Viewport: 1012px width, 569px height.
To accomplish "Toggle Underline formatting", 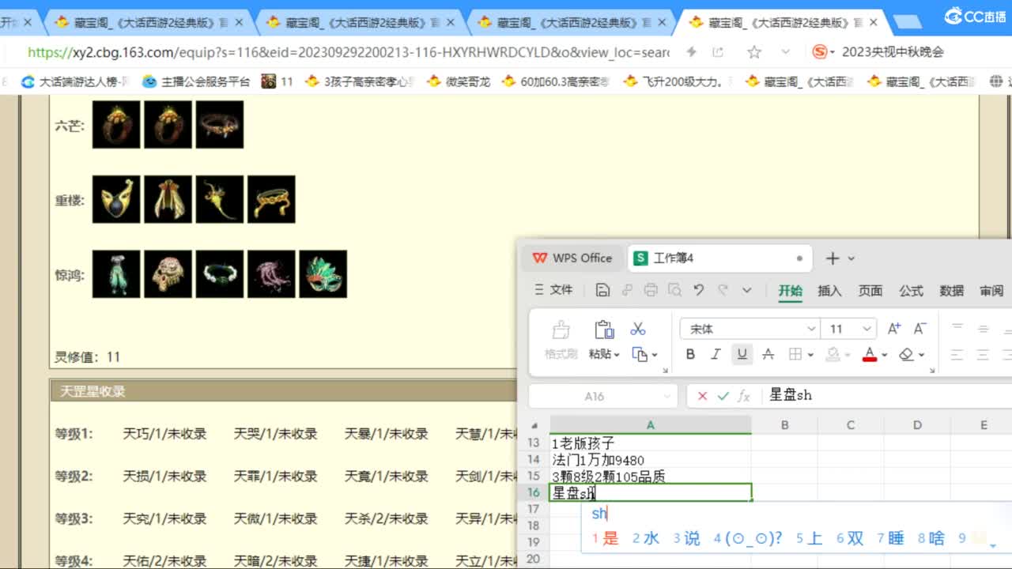I will click(742, 354).
